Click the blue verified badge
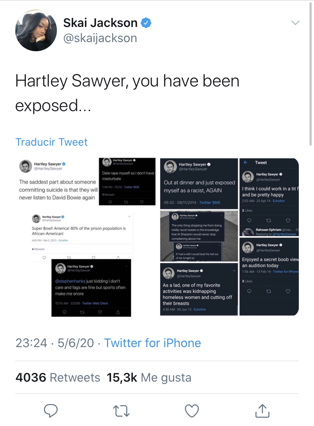Screen dimensions: 314x426 [x=146, y=23]
